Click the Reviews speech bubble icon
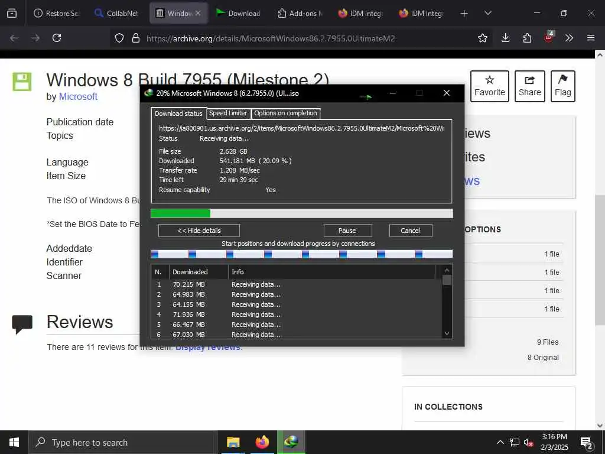 tap(22, 325)
